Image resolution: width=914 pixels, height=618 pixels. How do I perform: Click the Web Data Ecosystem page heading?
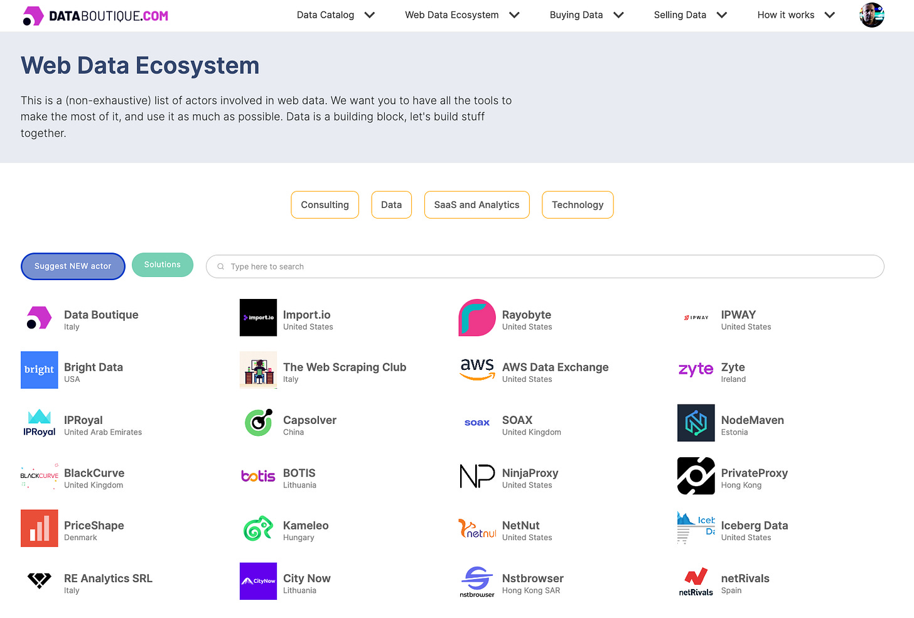[140, 65]
